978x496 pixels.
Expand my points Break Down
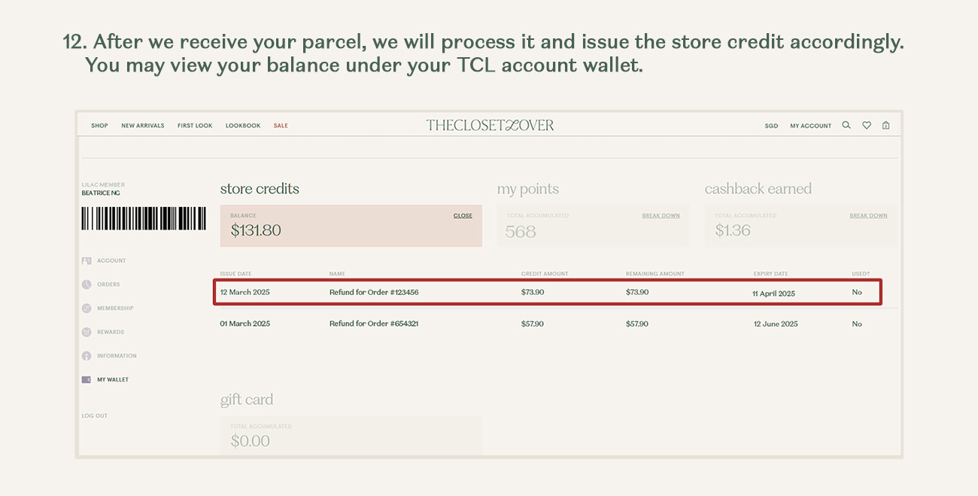tap(661, 215)
